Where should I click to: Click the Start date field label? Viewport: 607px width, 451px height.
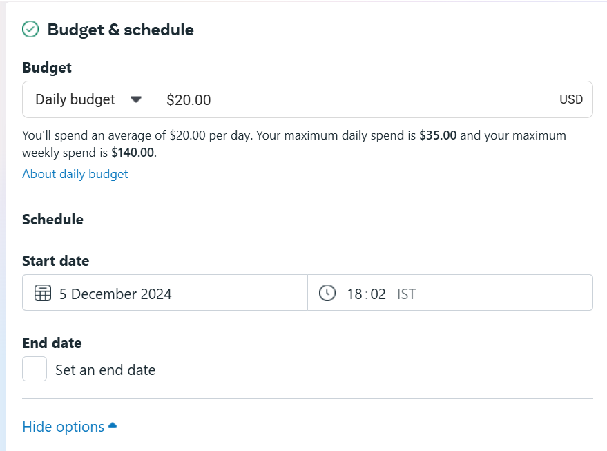(56, 261)
